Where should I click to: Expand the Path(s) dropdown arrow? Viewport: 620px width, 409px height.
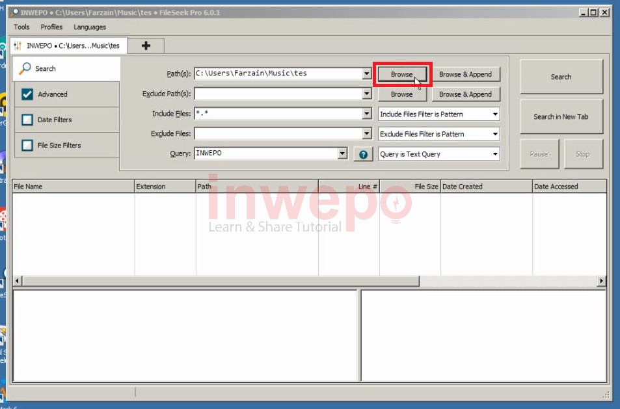point(367,73)
